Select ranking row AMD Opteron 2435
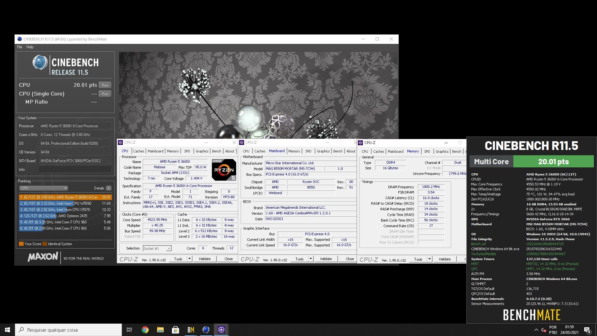 pyautogui.click(x=65, y=216)
